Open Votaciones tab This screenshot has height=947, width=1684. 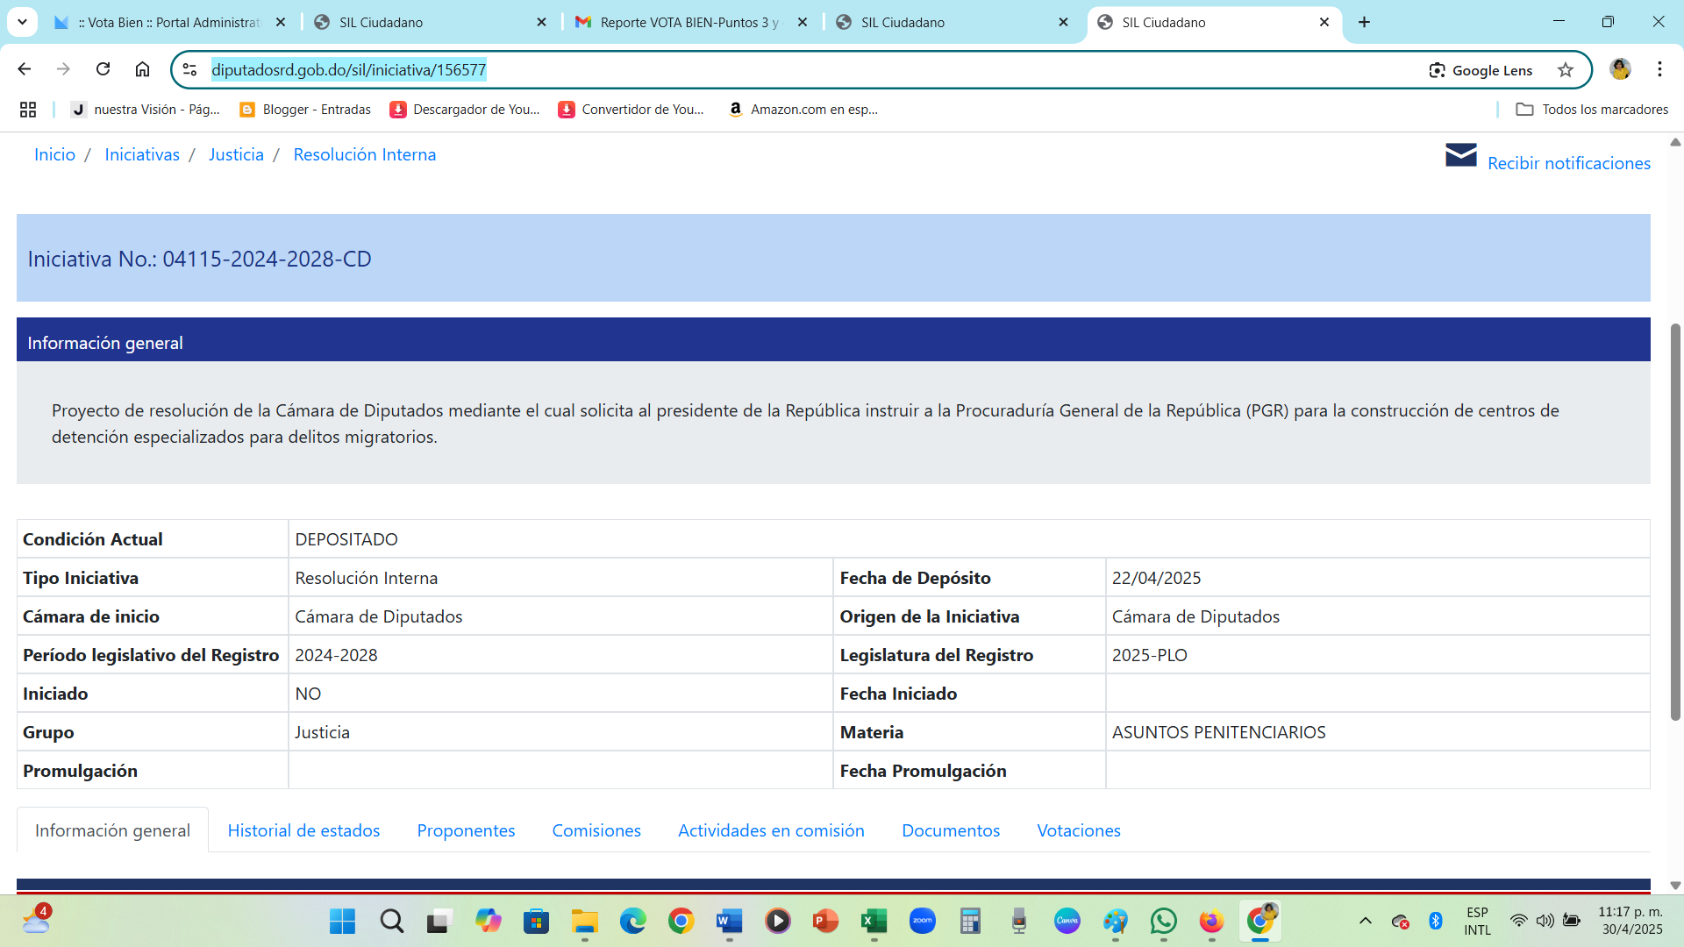pyautogui.click(x=1079, y=830)
